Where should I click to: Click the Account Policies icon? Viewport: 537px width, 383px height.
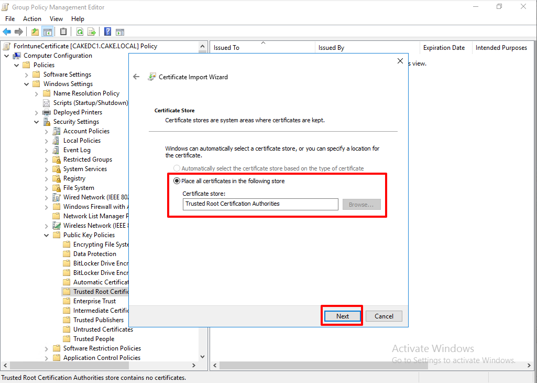[57, 131]
